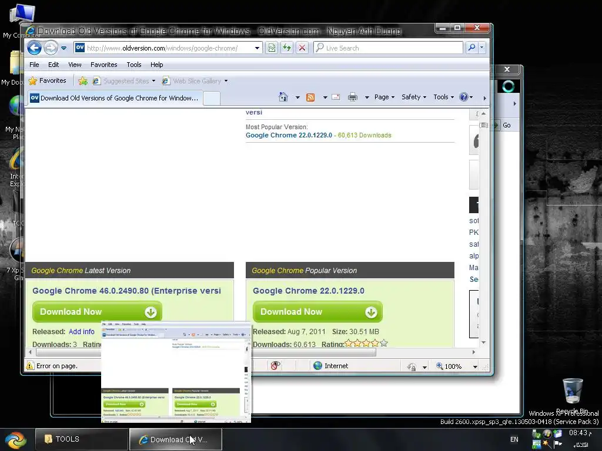Click the EN language indicator
602x451 pixels.
[x=514, y=439]
